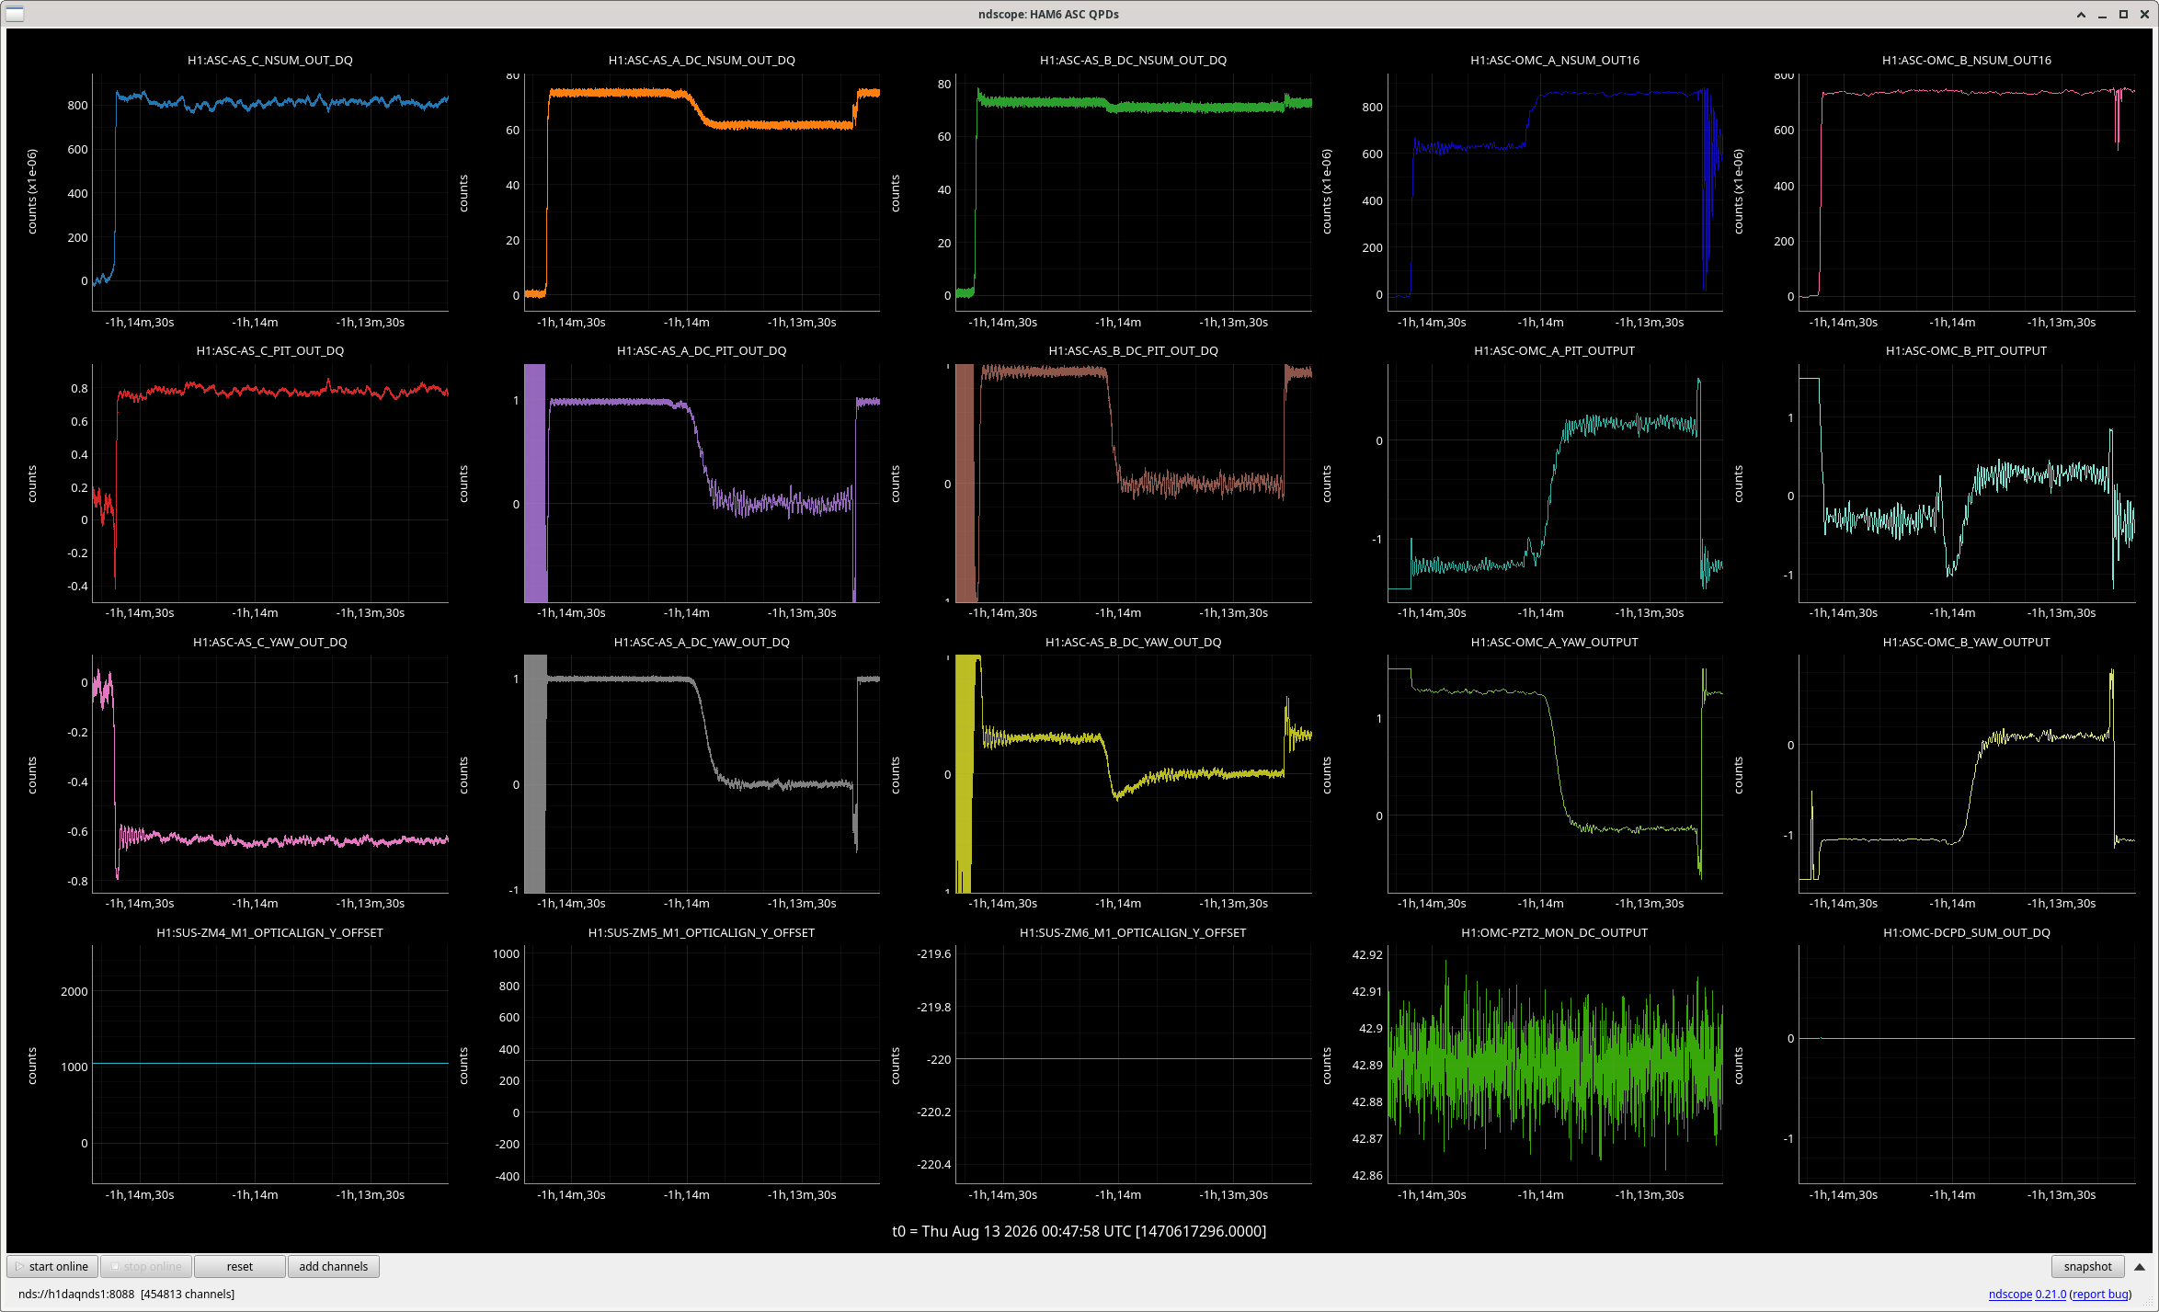Click the H1:ASC-OMC_B_PIT_OUTPUT title
Screen dimensions: 2159x1312
pos(1967,350)
